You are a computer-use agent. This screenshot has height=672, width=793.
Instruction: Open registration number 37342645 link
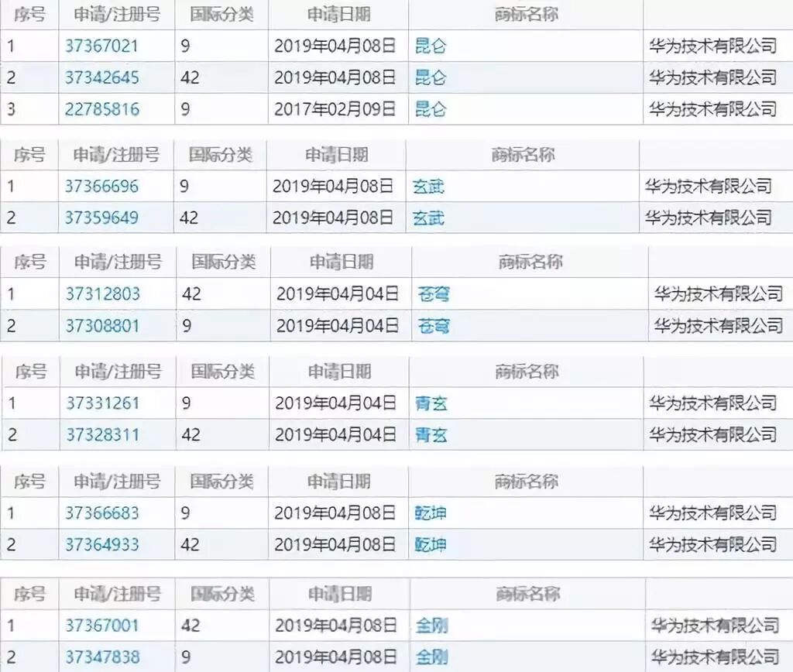101,77
